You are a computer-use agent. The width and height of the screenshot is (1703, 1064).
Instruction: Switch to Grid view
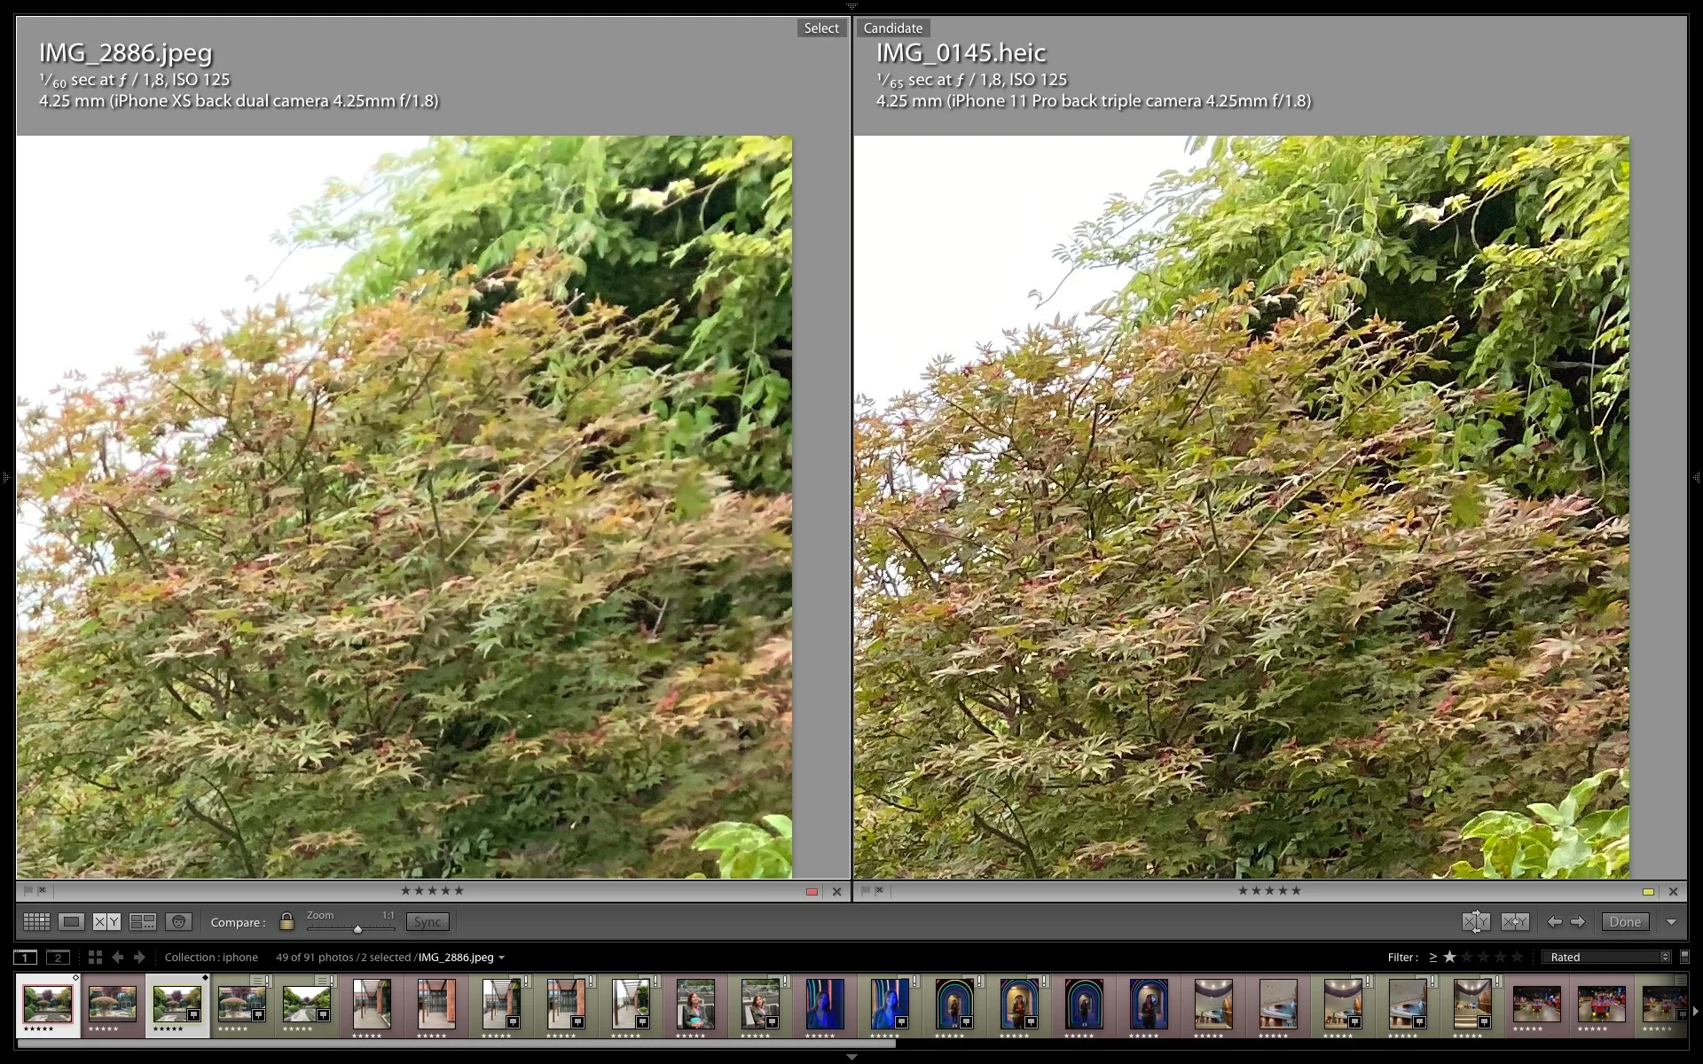point(36,922)
